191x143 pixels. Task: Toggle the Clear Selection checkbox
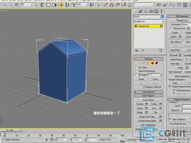coord(170,119)
